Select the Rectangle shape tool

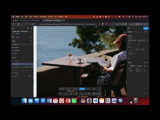[71, 94]
